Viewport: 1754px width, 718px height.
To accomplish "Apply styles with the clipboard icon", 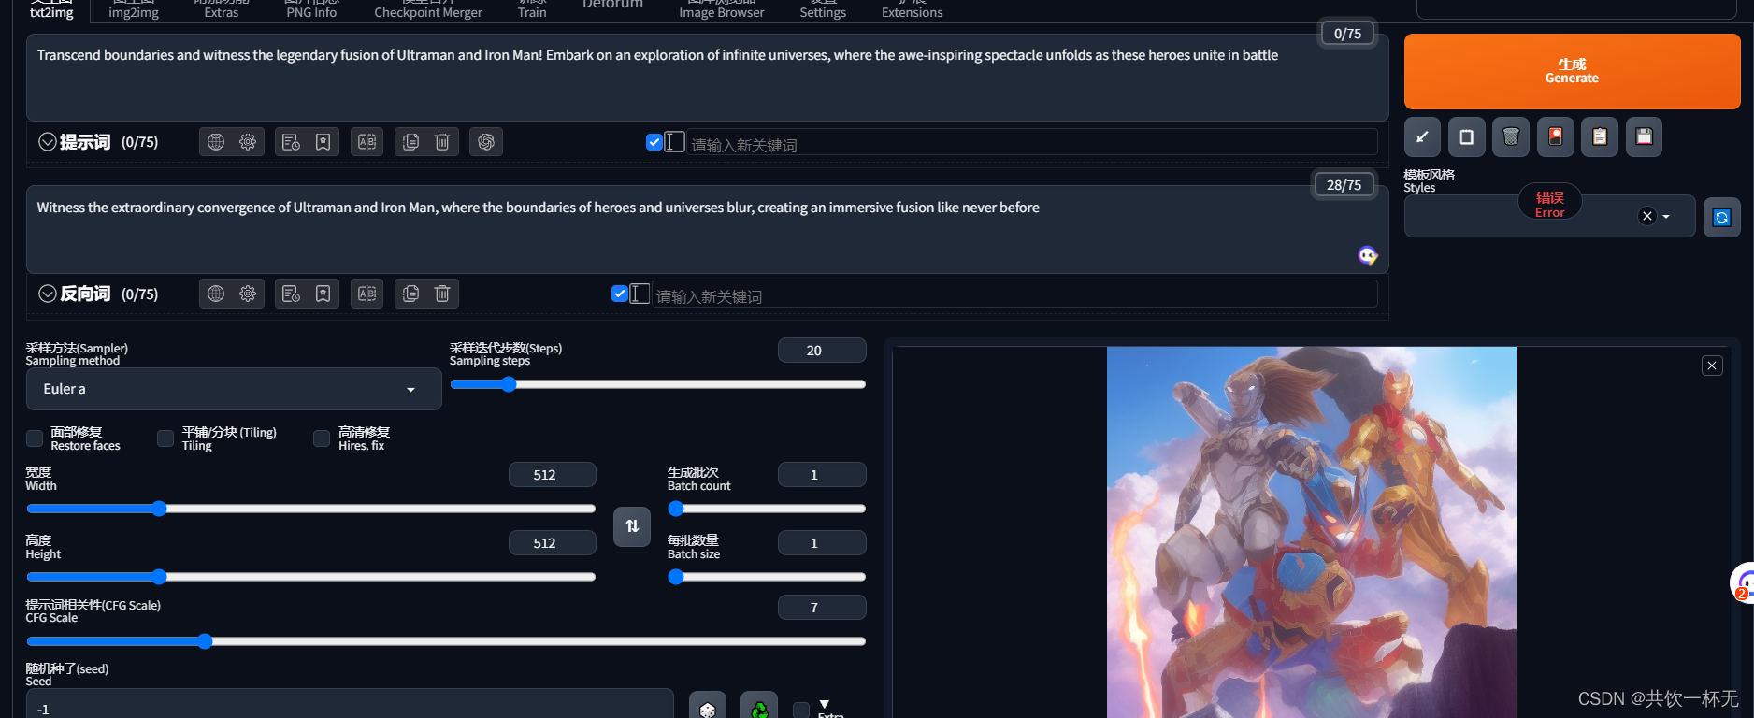I will point(1600,137).
